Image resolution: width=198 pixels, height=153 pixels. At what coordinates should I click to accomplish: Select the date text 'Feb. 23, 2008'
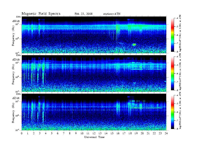83,14
